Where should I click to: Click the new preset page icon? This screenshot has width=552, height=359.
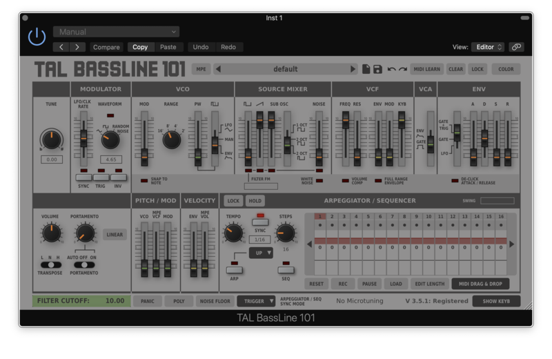366,69
